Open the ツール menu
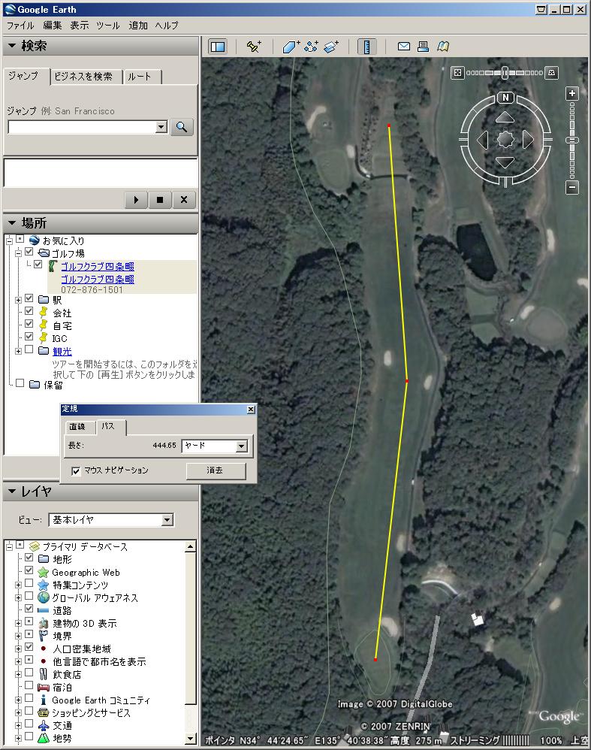591x750 pixels. [108, 26]
